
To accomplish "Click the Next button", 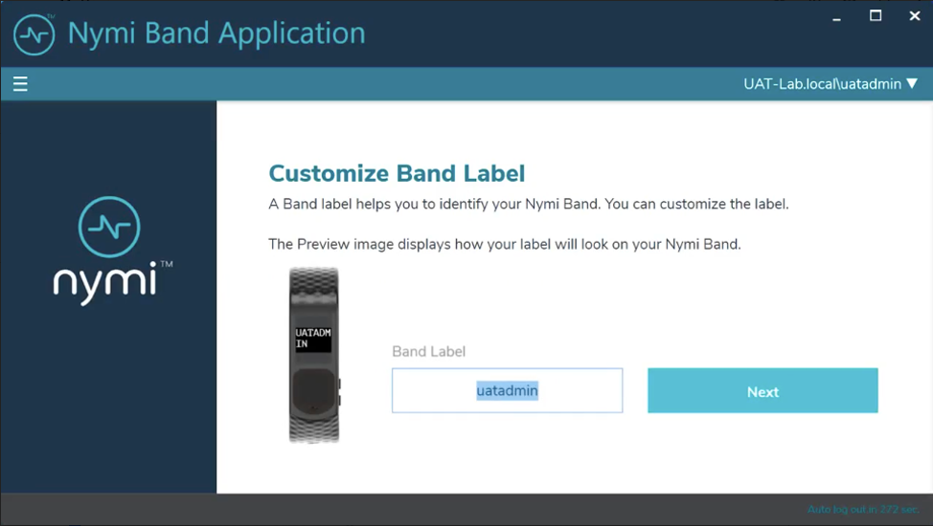I will pyautogui.click(x=762, y=391).
